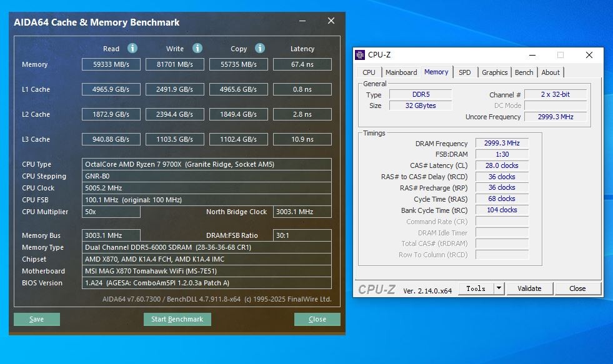
Task: Click the Validate button
Action: (529, 288)
